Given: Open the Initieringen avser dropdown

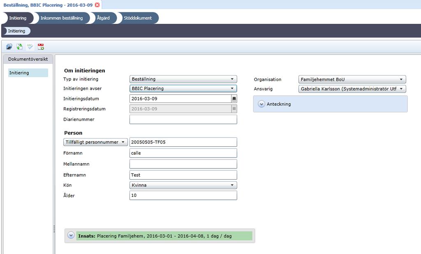Looking at the screenshot, I should coord(183,88).
